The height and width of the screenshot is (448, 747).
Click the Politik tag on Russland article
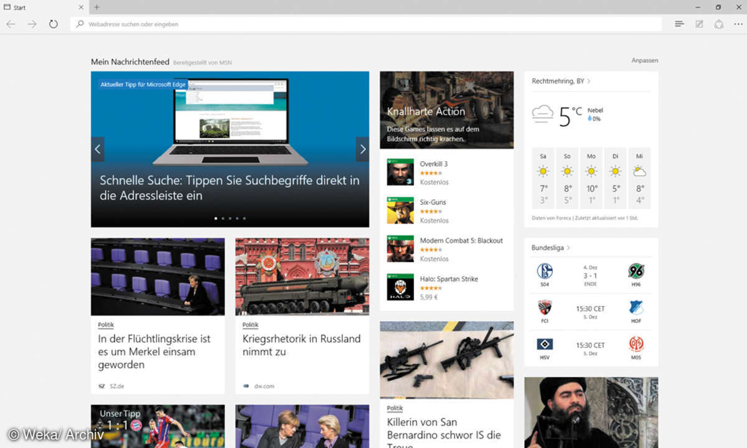point(250,325)
